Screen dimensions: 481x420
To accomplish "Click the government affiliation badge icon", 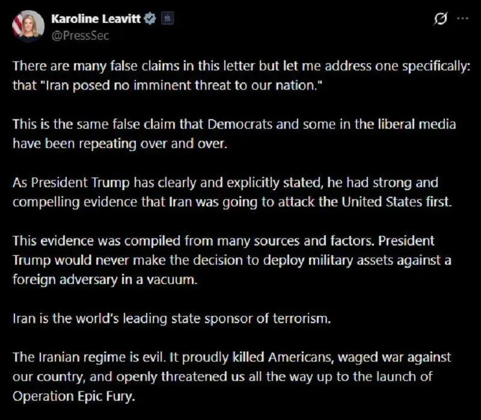I will [168, 19].
